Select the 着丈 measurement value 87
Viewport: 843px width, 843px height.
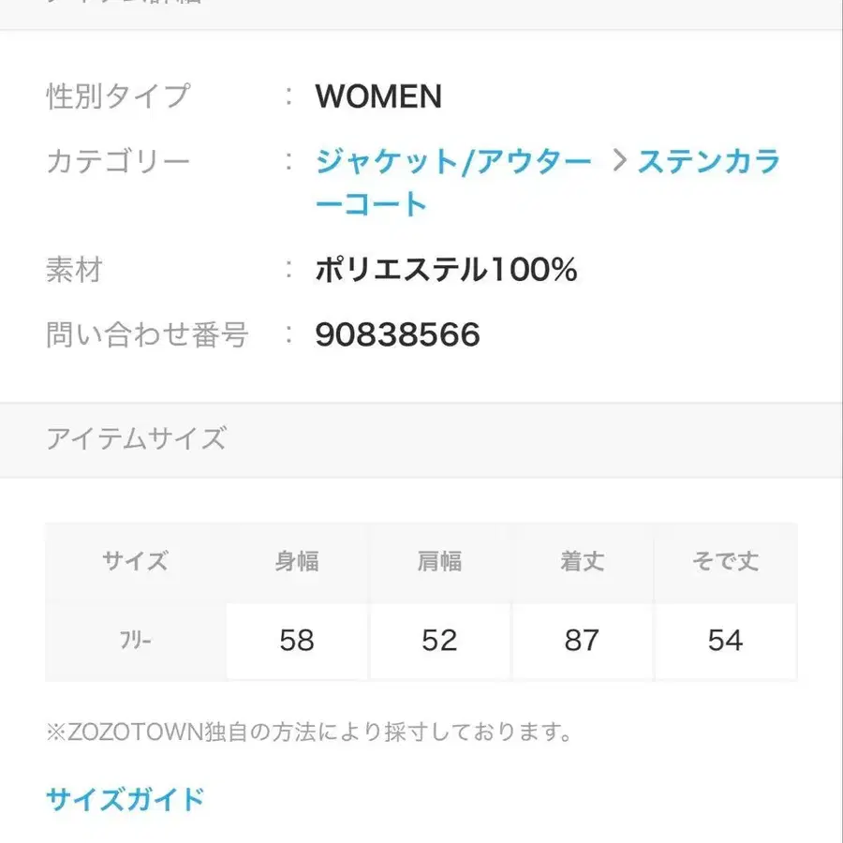(583, 641)
